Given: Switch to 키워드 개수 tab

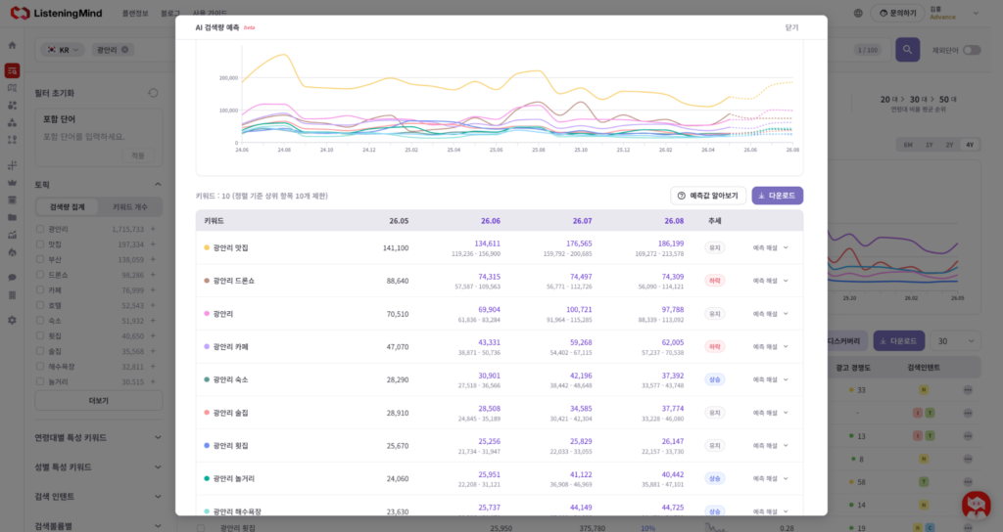Looking at the screenshot, I should coord(130,207).
